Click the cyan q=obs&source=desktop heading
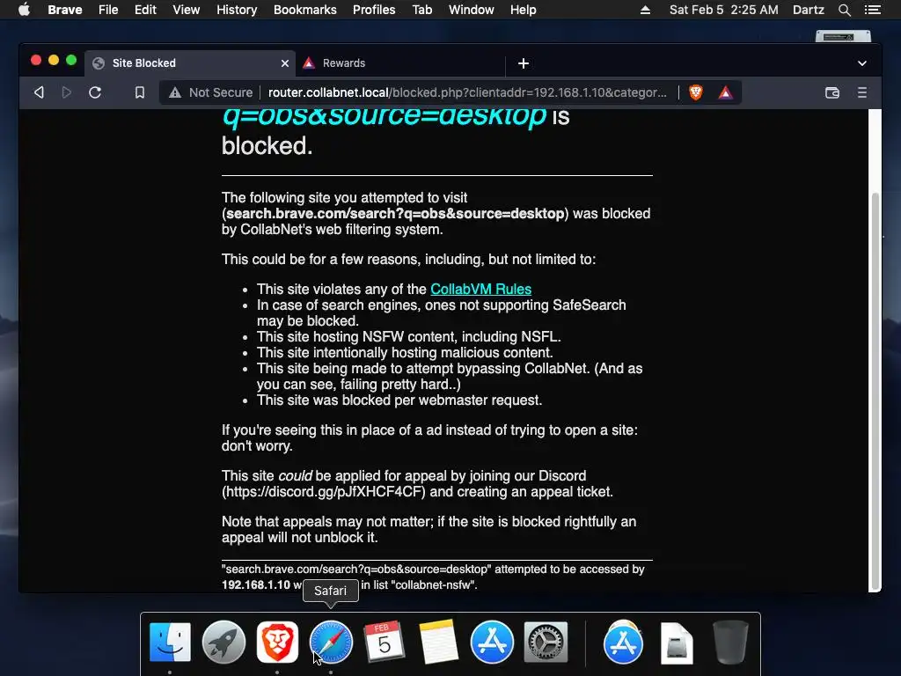 (x=384, y=117)
